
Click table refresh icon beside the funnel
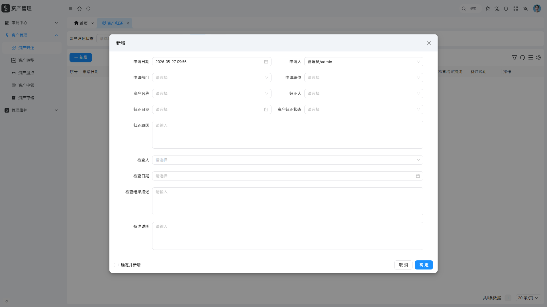(522, 57)
